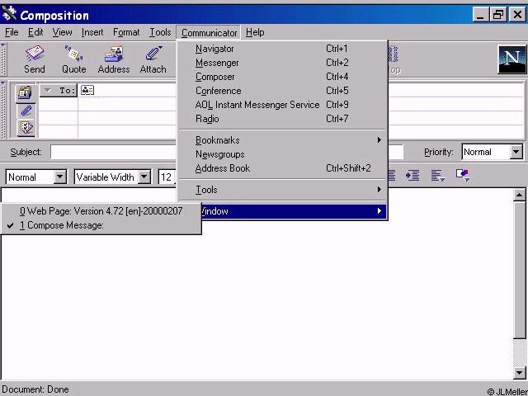Choose Newsgroups menu item
528x396 pixels.
(282, 154)
